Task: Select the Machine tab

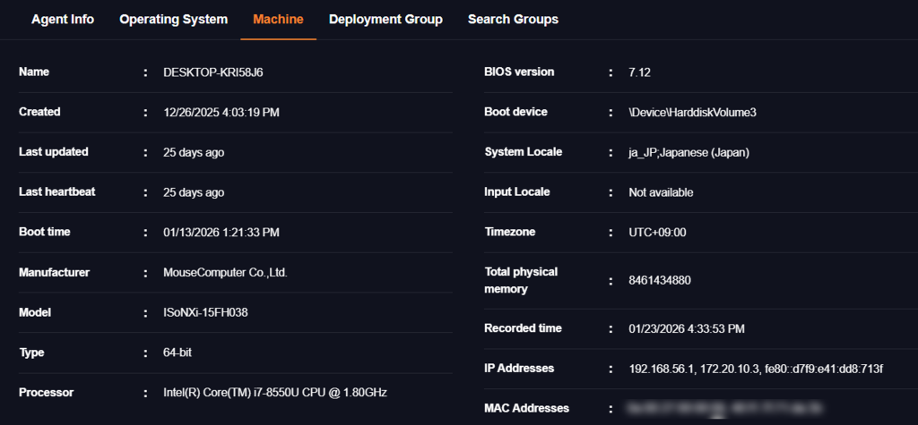Action: click(278, 19)
